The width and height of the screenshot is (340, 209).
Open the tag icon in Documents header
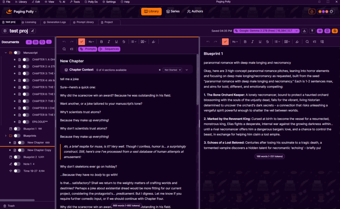pos(42,42)
